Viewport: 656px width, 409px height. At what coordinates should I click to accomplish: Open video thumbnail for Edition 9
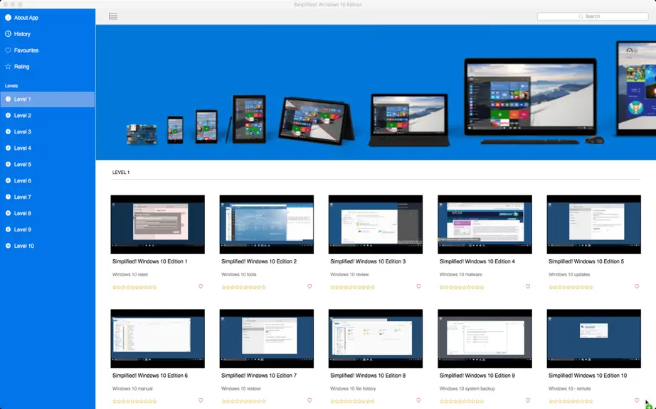pos(485,339)
